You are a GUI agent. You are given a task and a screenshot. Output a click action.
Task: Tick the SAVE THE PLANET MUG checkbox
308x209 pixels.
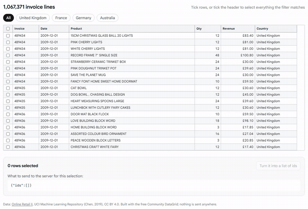coord(8,75)
